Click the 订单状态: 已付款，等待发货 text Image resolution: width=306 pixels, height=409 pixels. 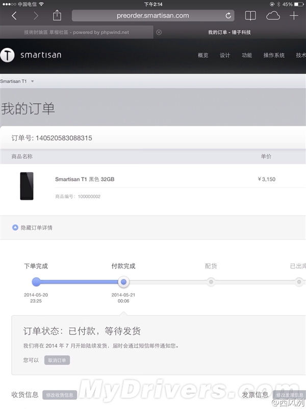click(82, 331)
